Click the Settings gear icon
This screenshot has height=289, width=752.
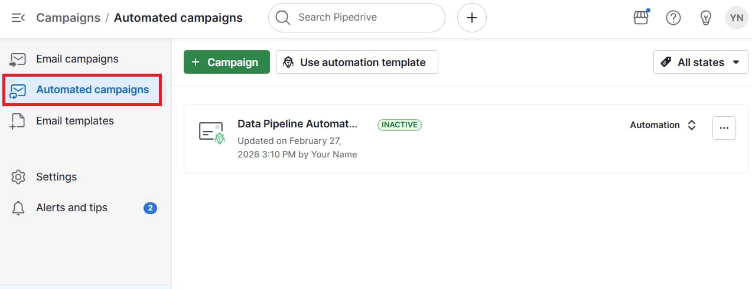coord(18,177)
